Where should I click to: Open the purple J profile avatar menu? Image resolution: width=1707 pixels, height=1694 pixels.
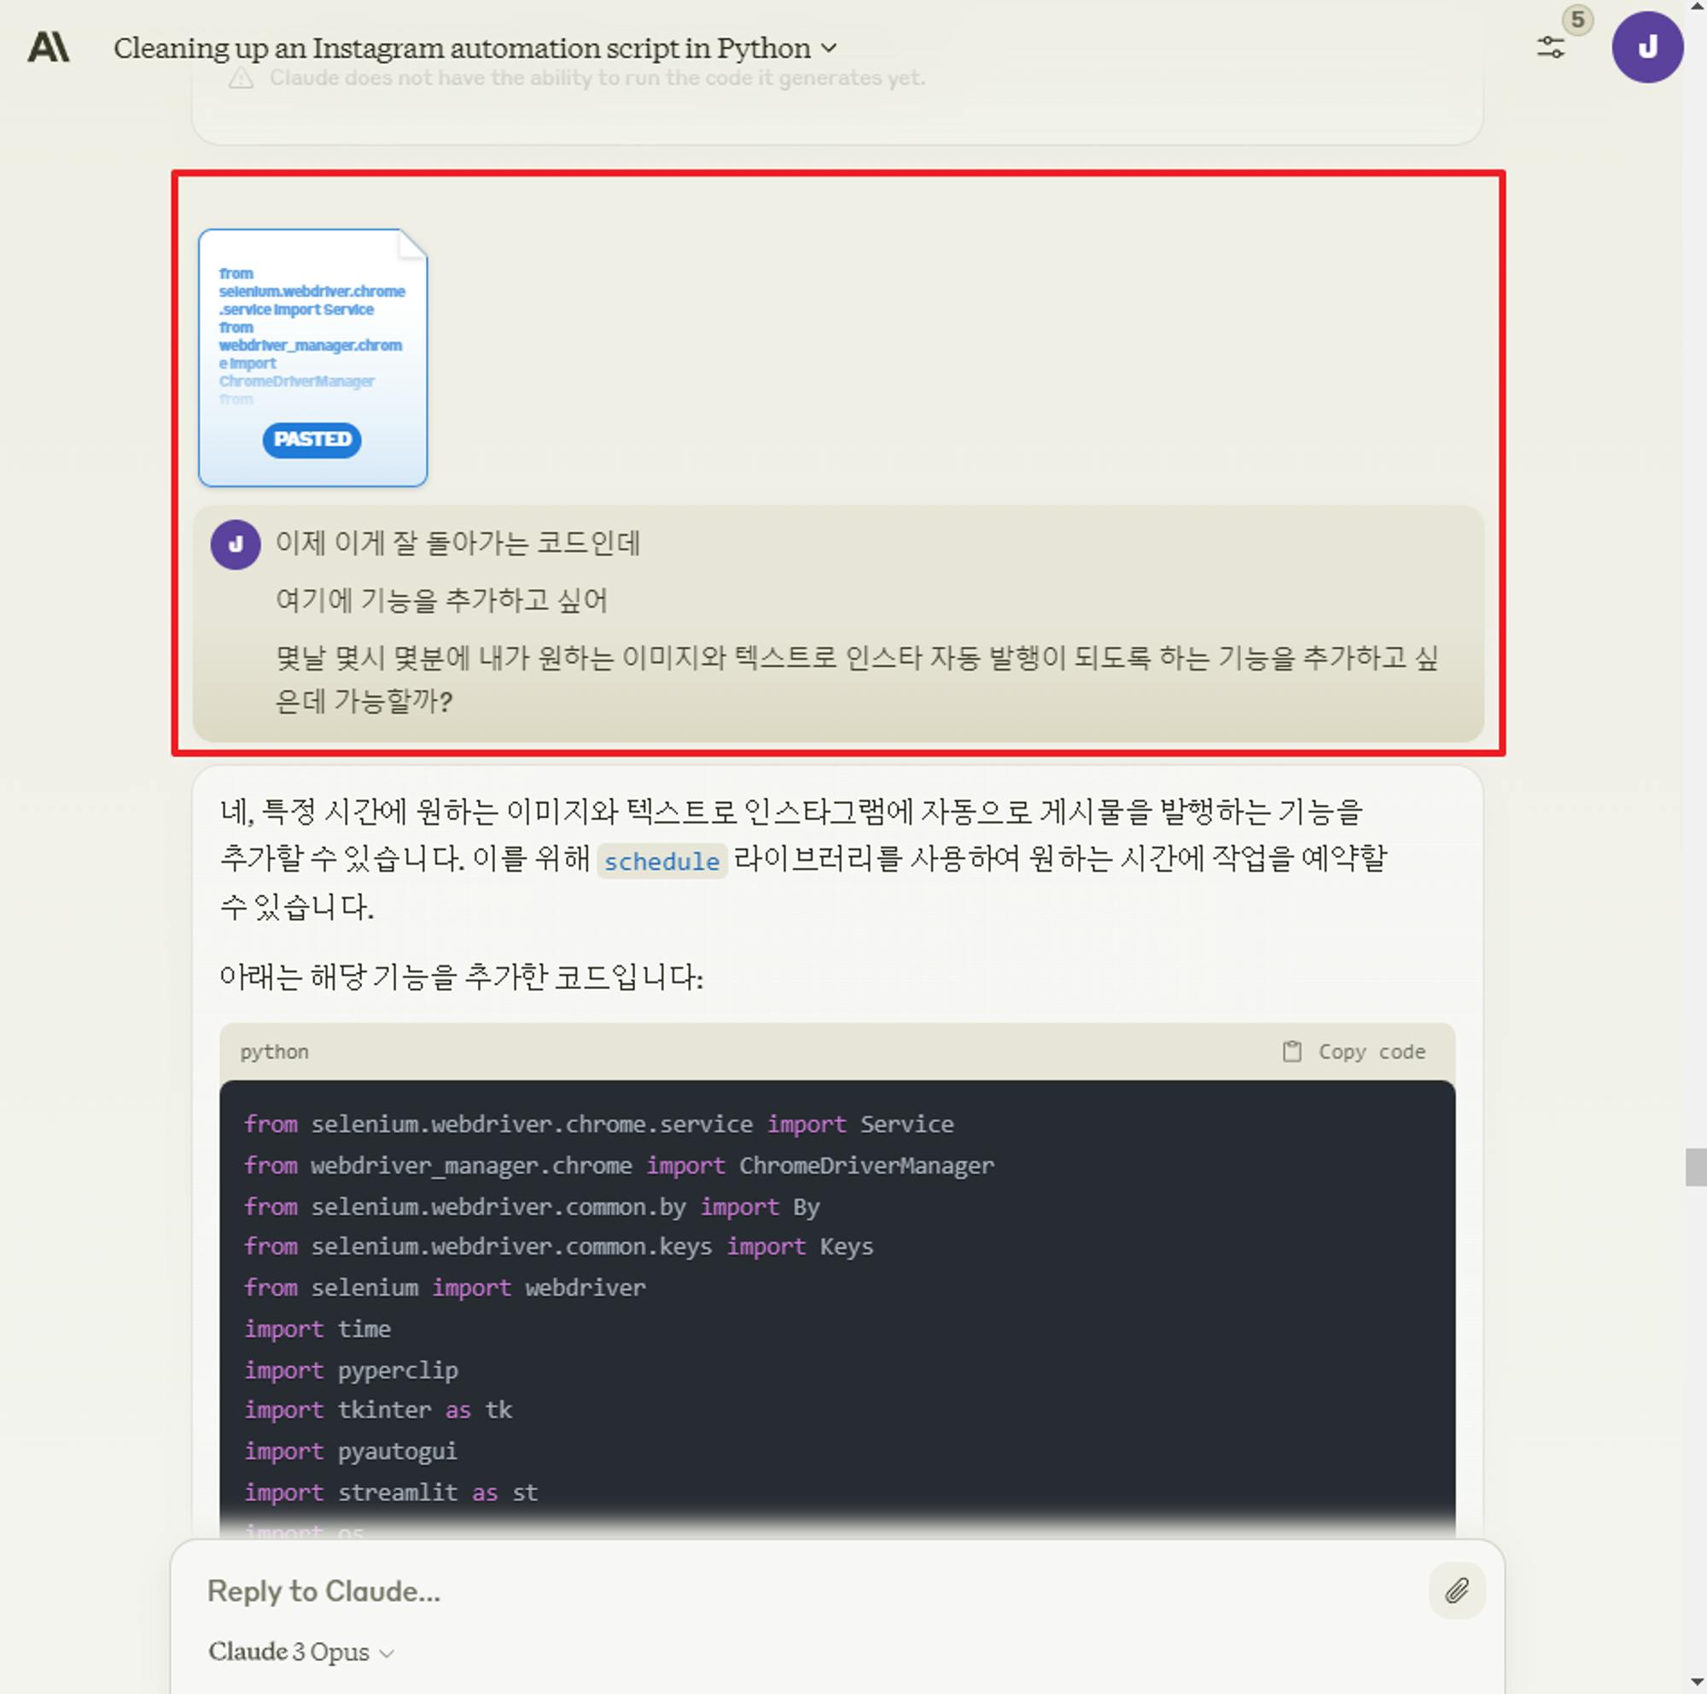[1646, 48]
